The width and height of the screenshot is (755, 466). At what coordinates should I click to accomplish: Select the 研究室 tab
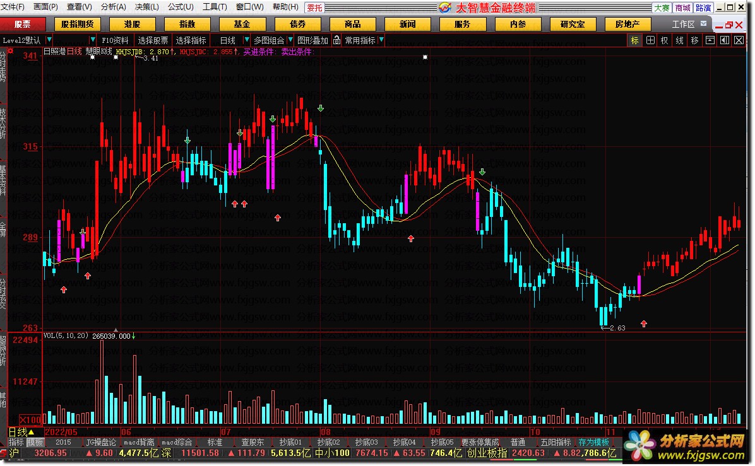pos(573,24)
